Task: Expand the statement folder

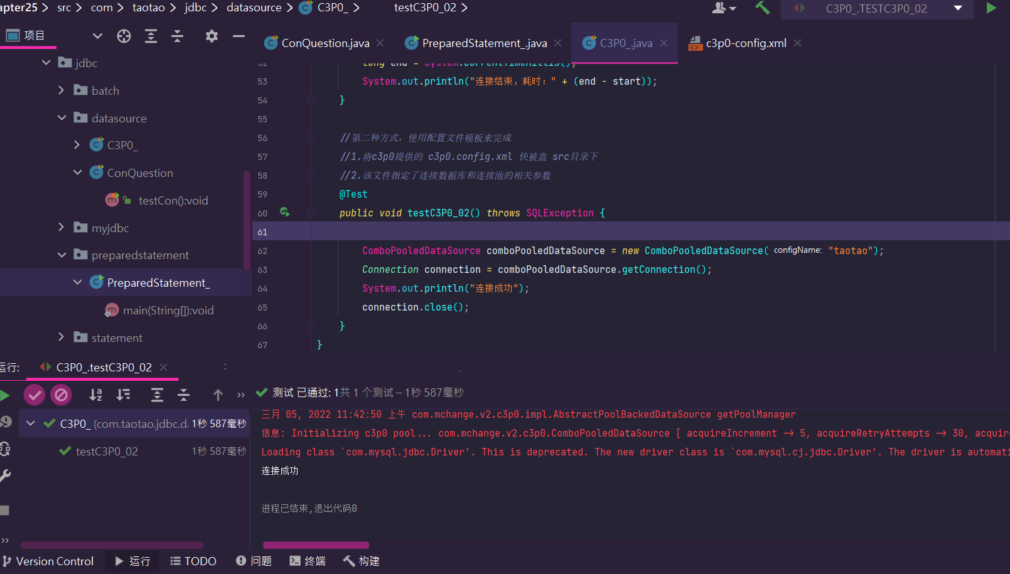Action: [61, 337]
